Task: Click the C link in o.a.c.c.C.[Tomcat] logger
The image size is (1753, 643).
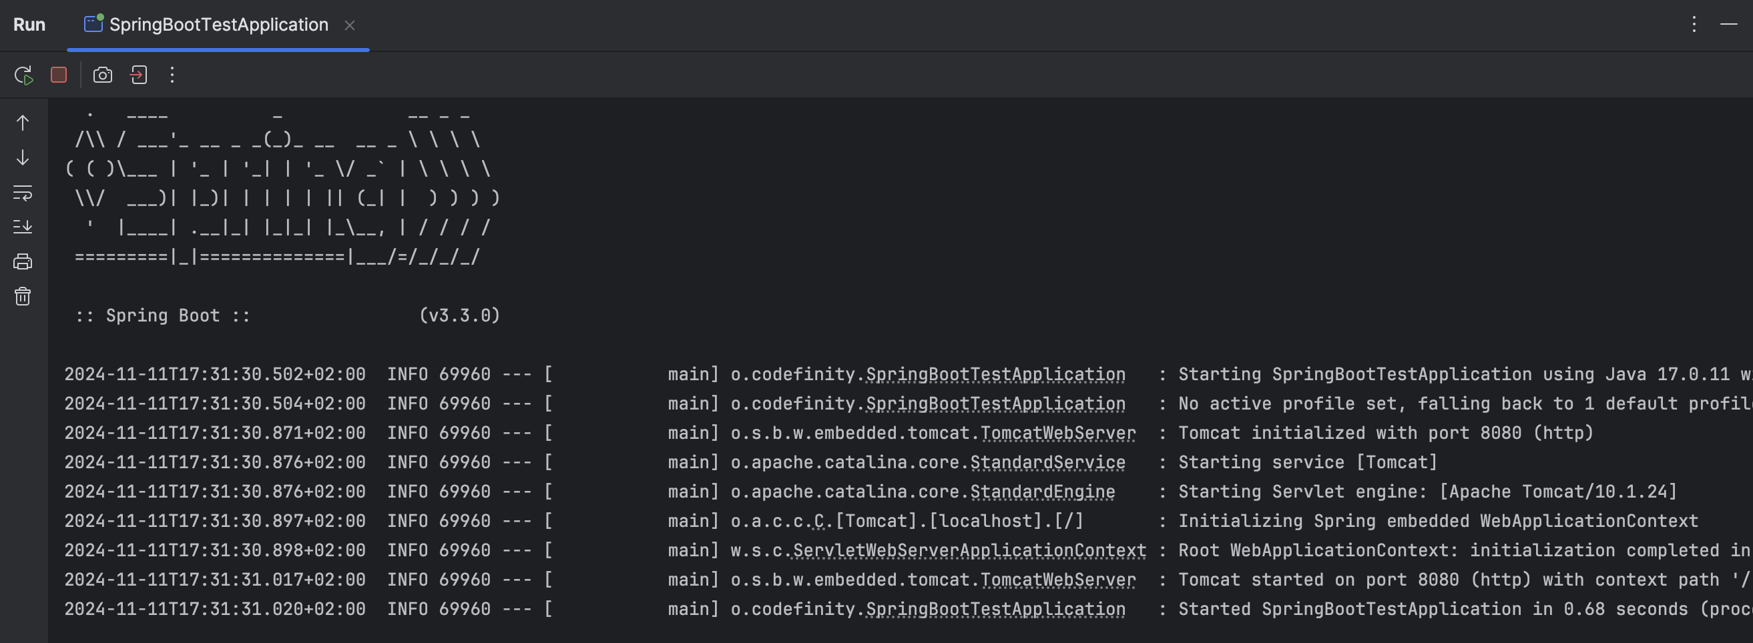Action: pos(818,522)
